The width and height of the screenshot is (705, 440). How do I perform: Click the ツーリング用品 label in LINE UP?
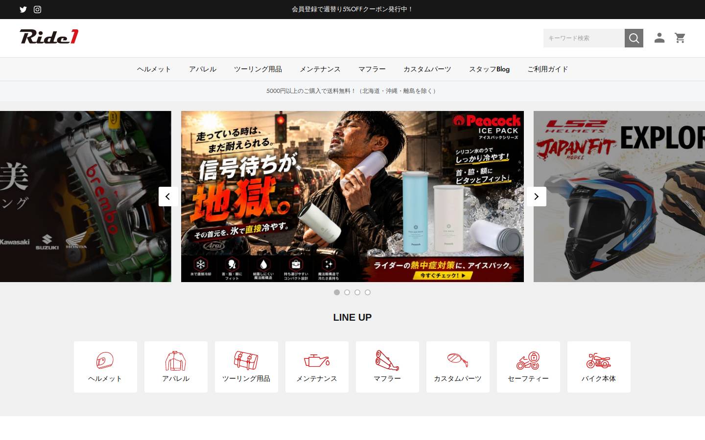pos(246,379)
